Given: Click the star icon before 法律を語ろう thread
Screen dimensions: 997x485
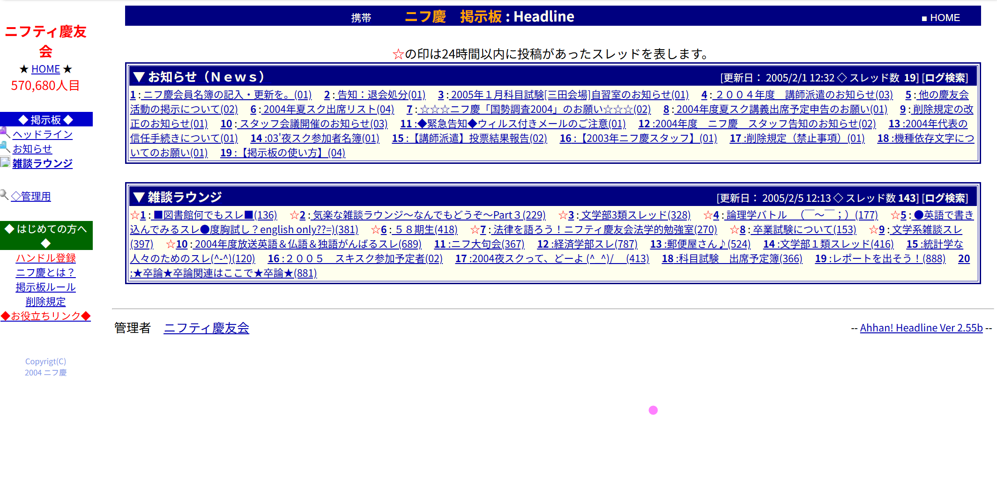Looking at the screenshot, I should (x=475, y=230).
